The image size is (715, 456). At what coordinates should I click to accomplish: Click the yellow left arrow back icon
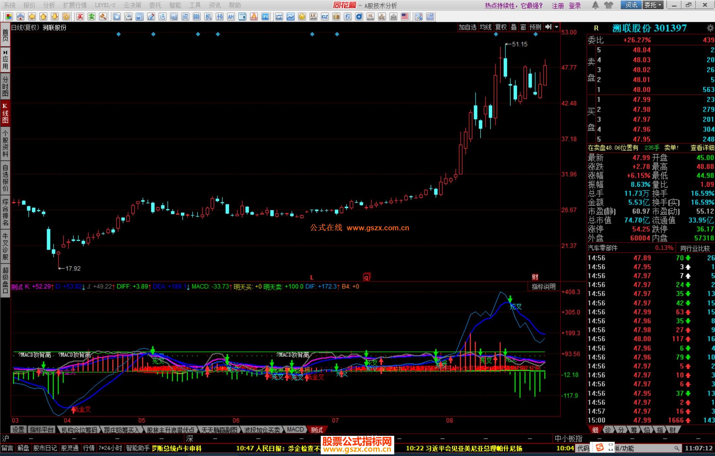click(x=32, y=17)
